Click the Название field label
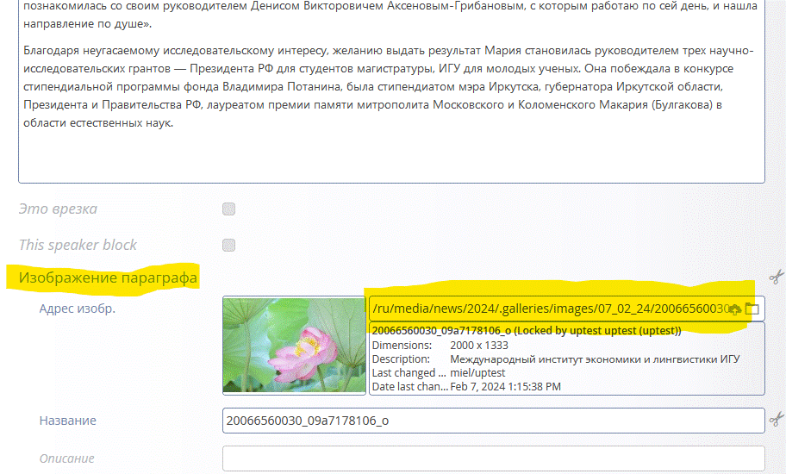The image size is (786, 474). (x=68, y=421)
